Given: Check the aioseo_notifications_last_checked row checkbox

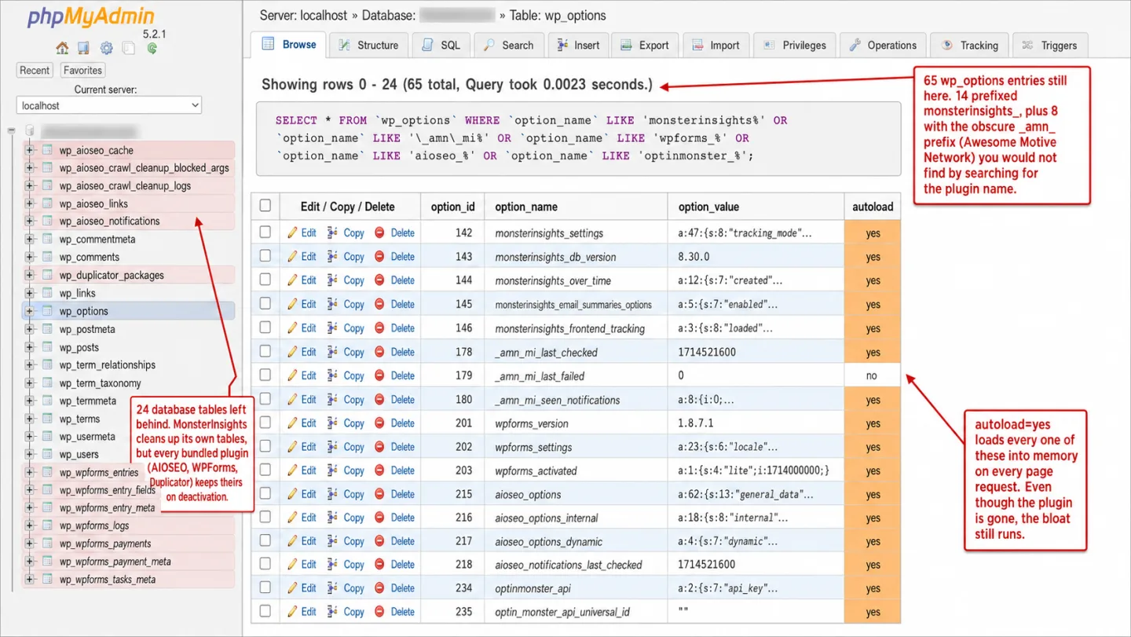Looking at the screenshot, I should [x=265, y=564].
